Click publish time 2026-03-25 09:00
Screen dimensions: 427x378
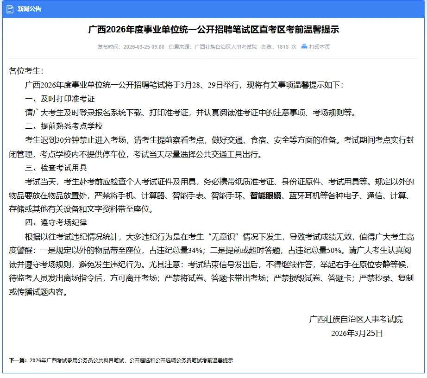coord(144,47)
